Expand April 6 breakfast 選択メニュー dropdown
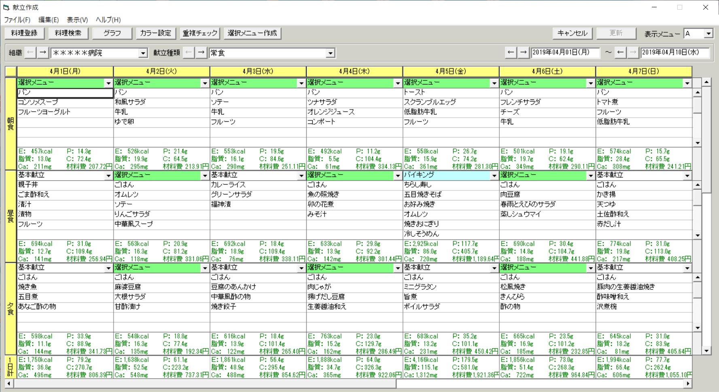 click(x=591, y=83)
